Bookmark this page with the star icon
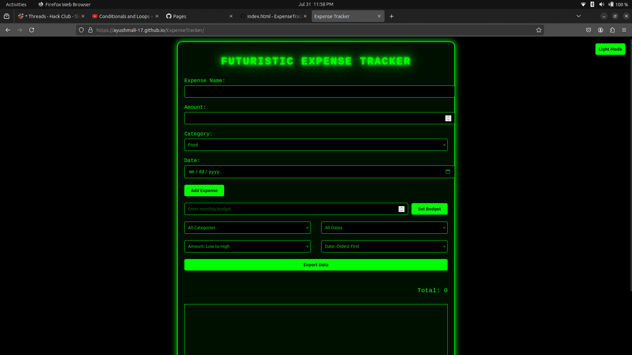 pyautogui.click(x=539, y=30)
